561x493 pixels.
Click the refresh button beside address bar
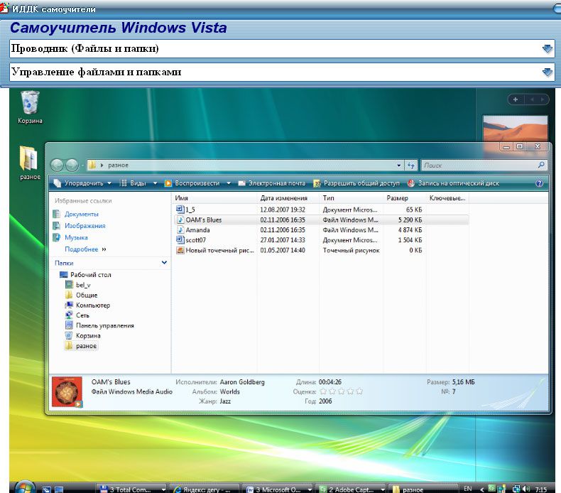[x=411, y=166]
